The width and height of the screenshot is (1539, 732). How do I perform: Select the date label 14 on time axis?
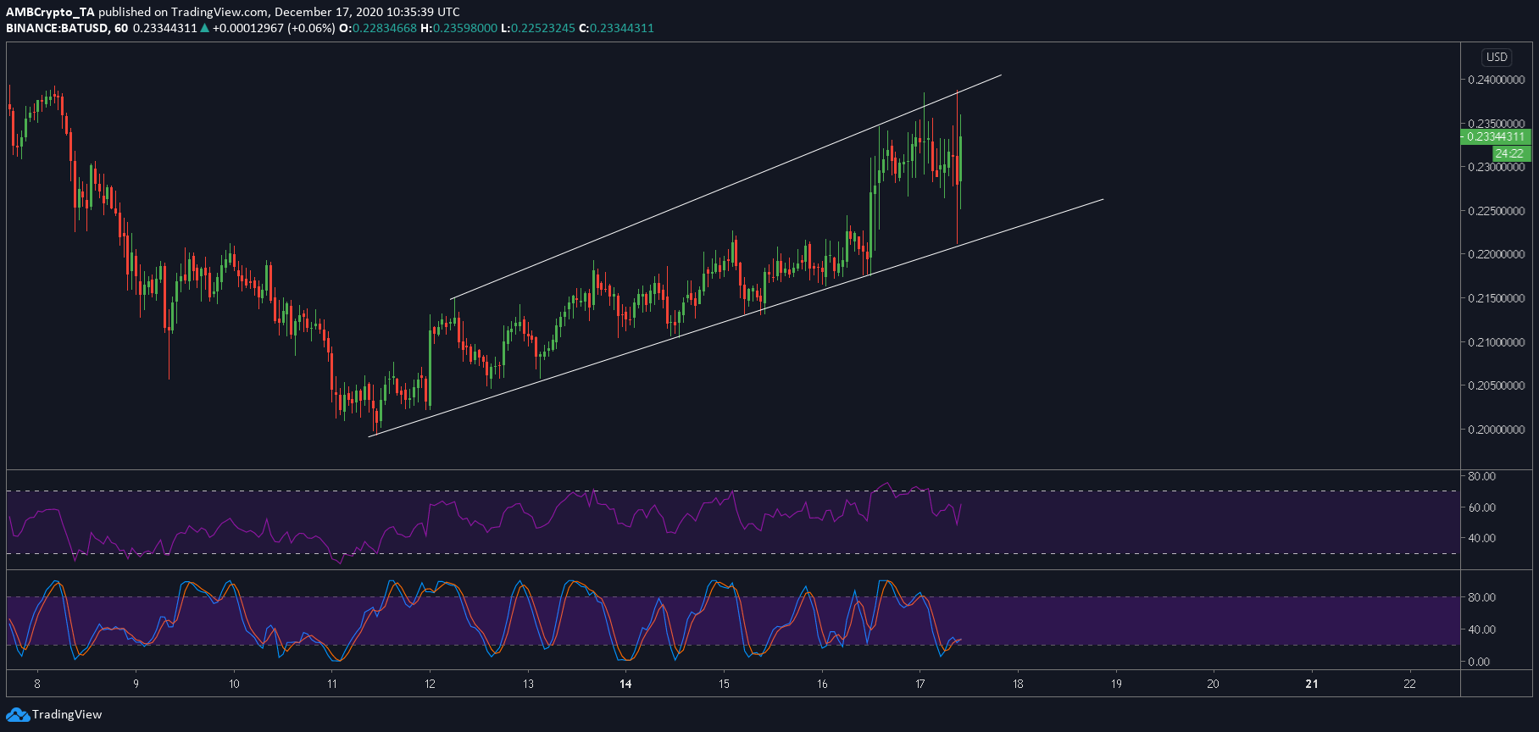[x=626, y=684]
